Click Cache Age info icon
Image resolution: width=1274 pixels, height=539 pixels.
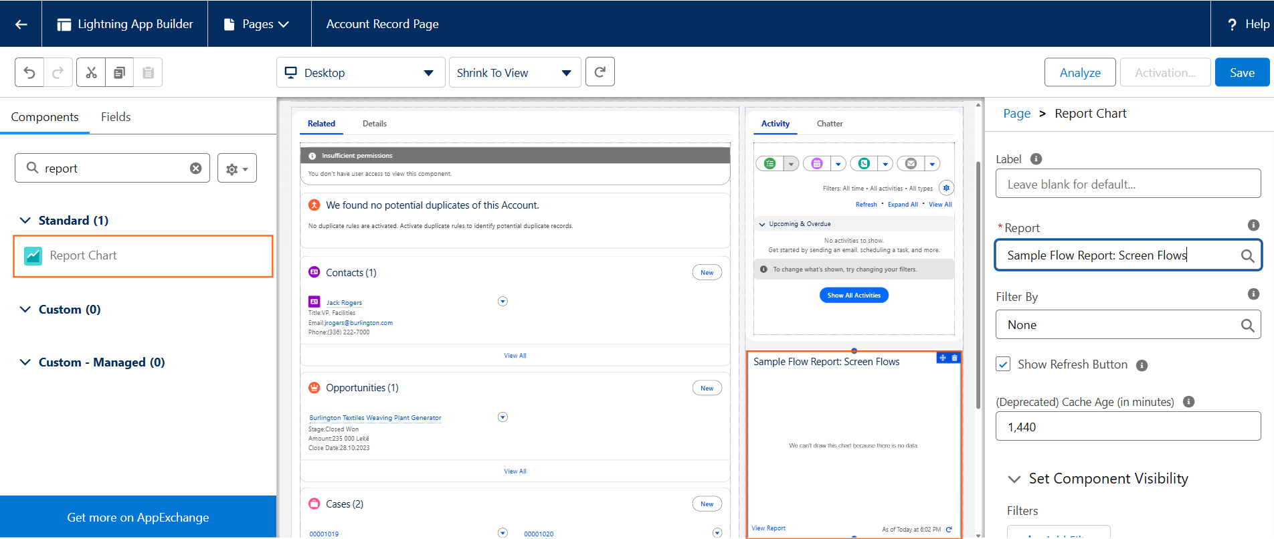pyautogui.click(x=1189, y=402)
